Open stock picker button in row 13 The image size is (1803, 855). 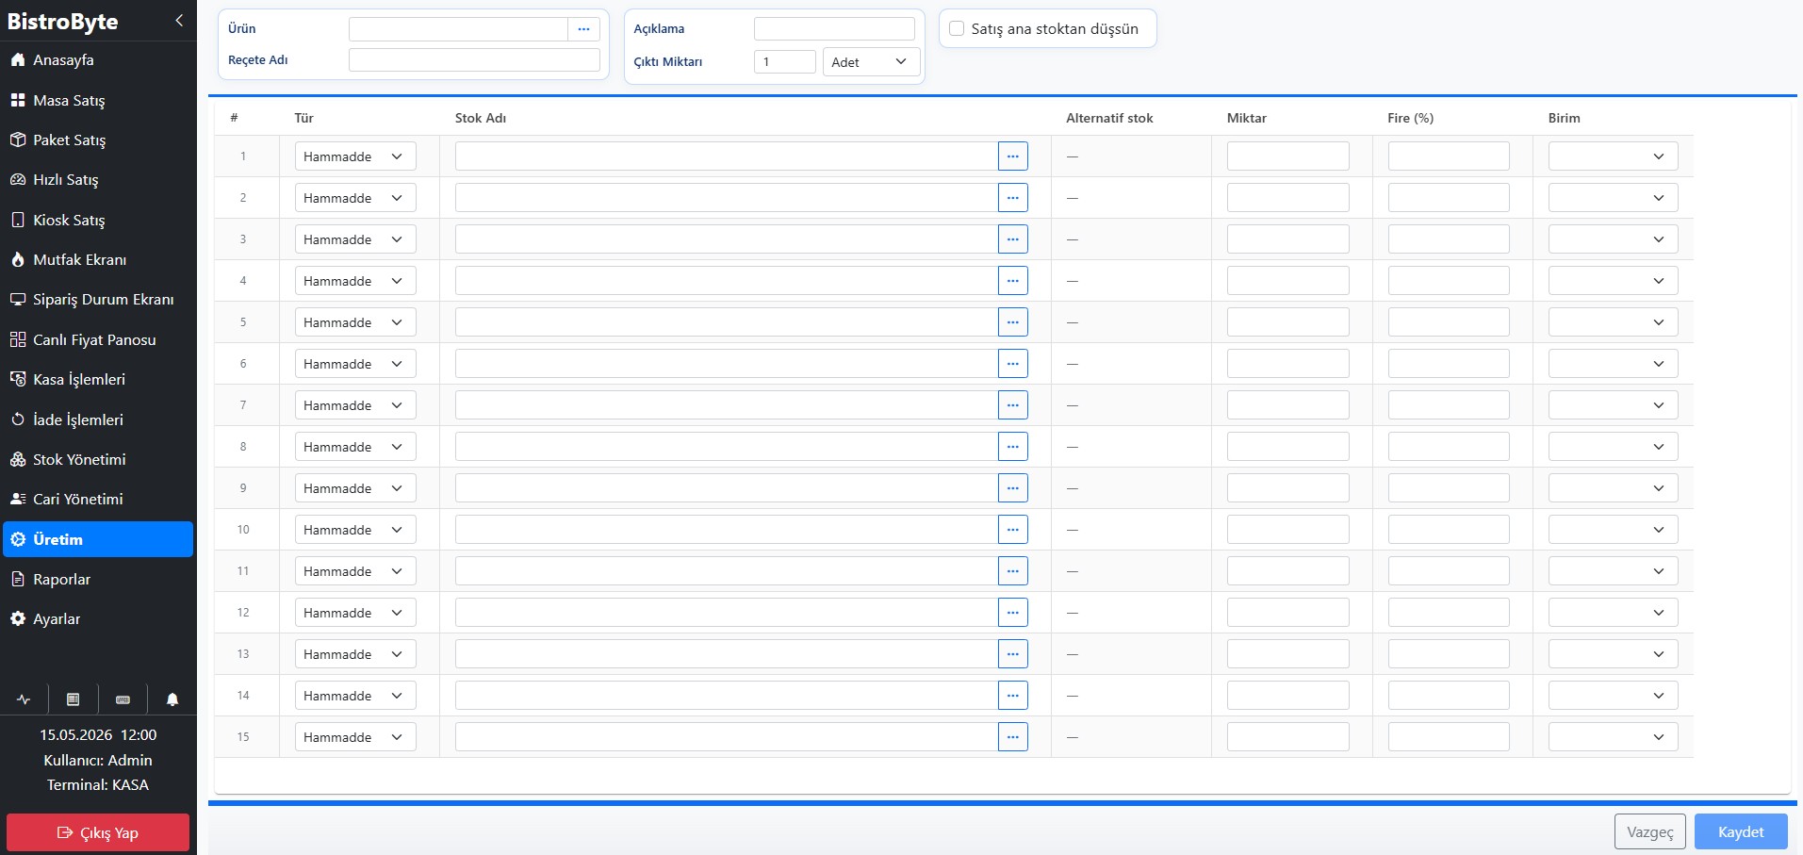pyautogui.click(x=1012, y=654)
